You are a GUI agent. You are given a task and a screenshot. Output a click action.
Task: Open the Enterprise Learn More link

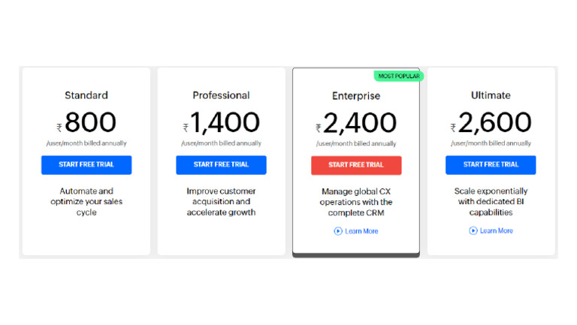pos(361,231)
